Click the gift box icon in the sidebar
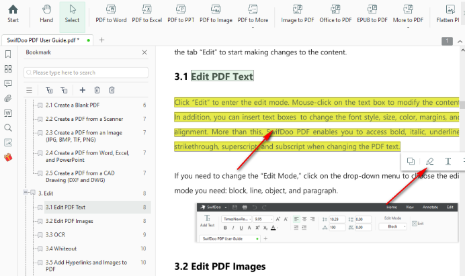The height and width of the screenshot is (276, 465). 8,157
